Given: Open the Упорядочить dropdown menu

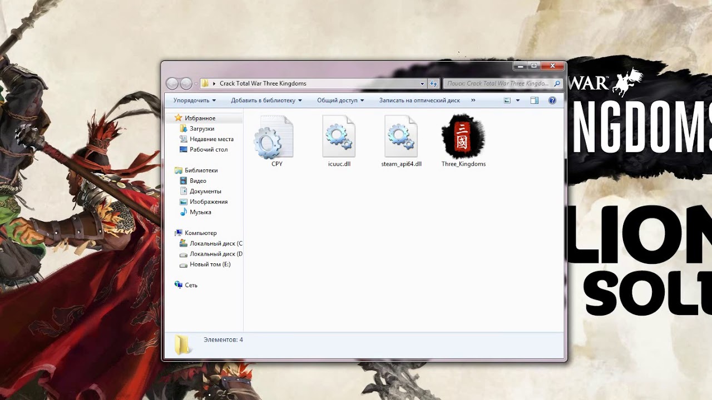Looking at the screenshot, I should point(194,101).
